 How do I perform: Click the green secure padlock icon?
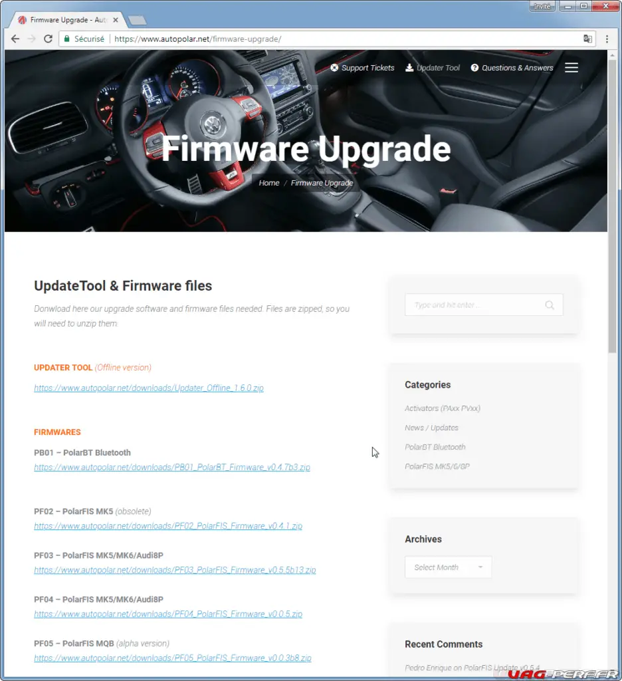[67, 39]
